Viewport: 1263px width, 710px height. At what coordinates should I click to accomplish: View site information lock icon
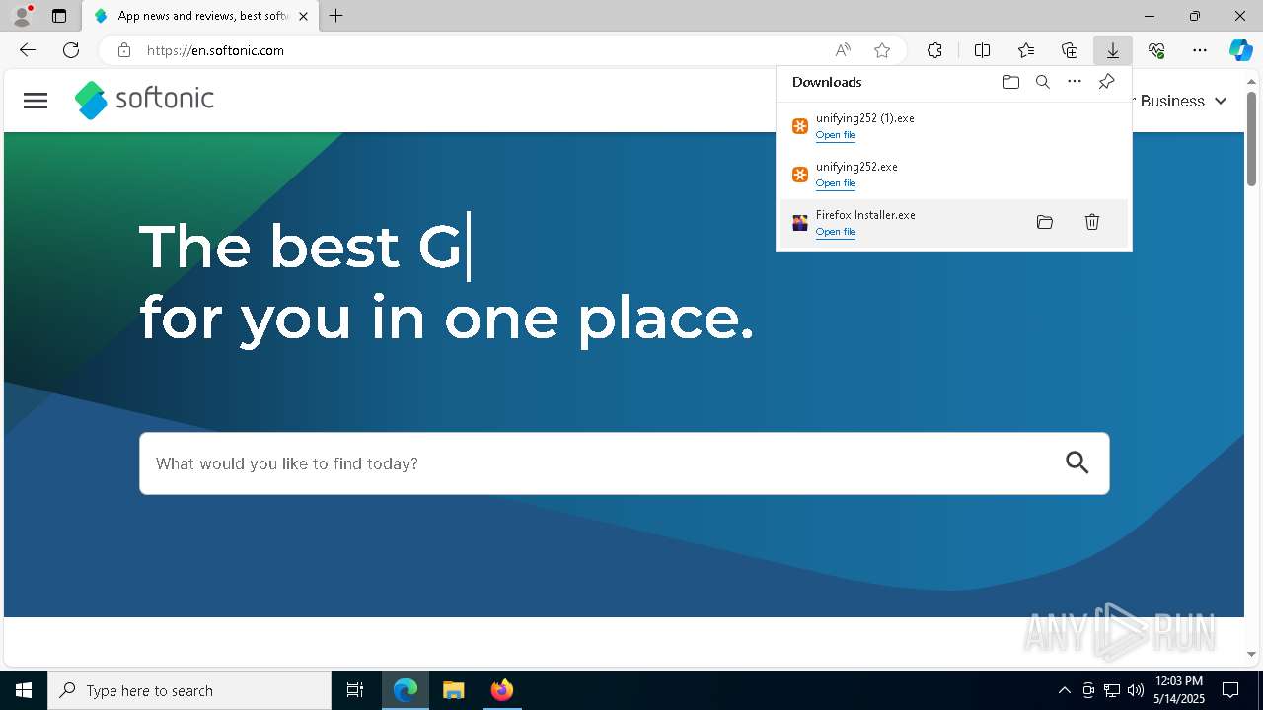pyautogui.click(x=124, y=50)
